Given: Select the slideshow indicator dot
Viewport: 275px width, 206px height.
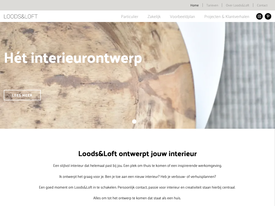Looking at the screenshot, I should (134, 122).
